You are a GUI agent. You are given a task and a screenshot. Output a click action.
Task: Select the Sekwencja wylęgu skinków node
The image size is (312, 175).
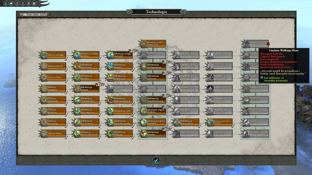coord(86,55)
